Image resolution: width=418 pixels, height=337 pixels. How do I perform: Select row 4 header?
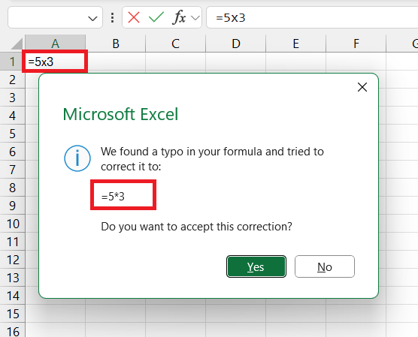pos(12,116)
